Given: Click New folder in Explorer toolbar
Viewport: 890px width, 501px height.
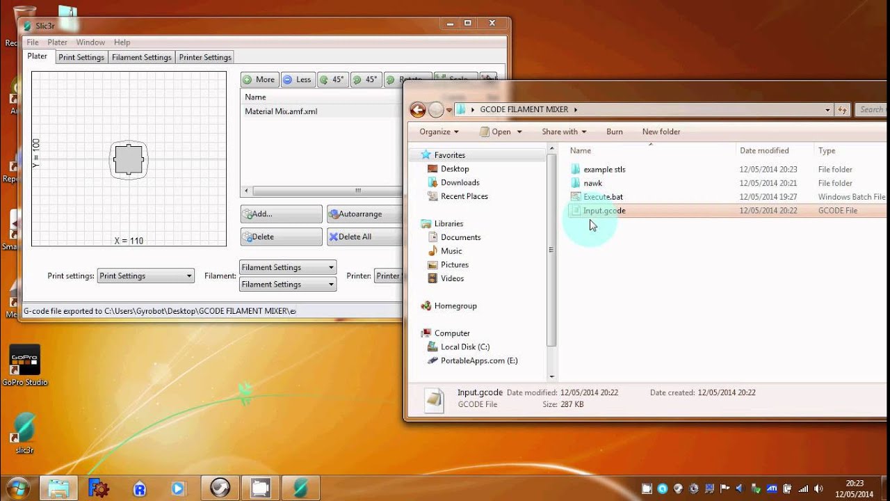Looking at the screenshot, I should pos(661,132).
